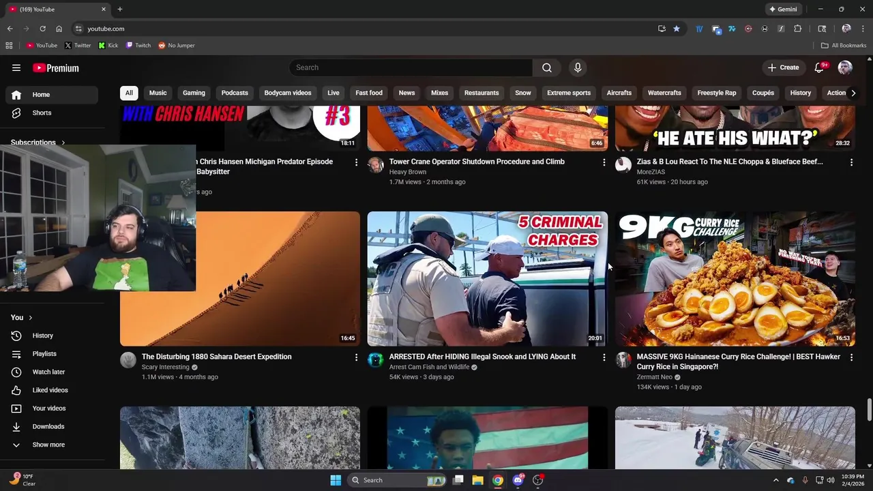873x491 pixels.
Task: Open Liked videos in sidebar
Action: coord(51,390)
